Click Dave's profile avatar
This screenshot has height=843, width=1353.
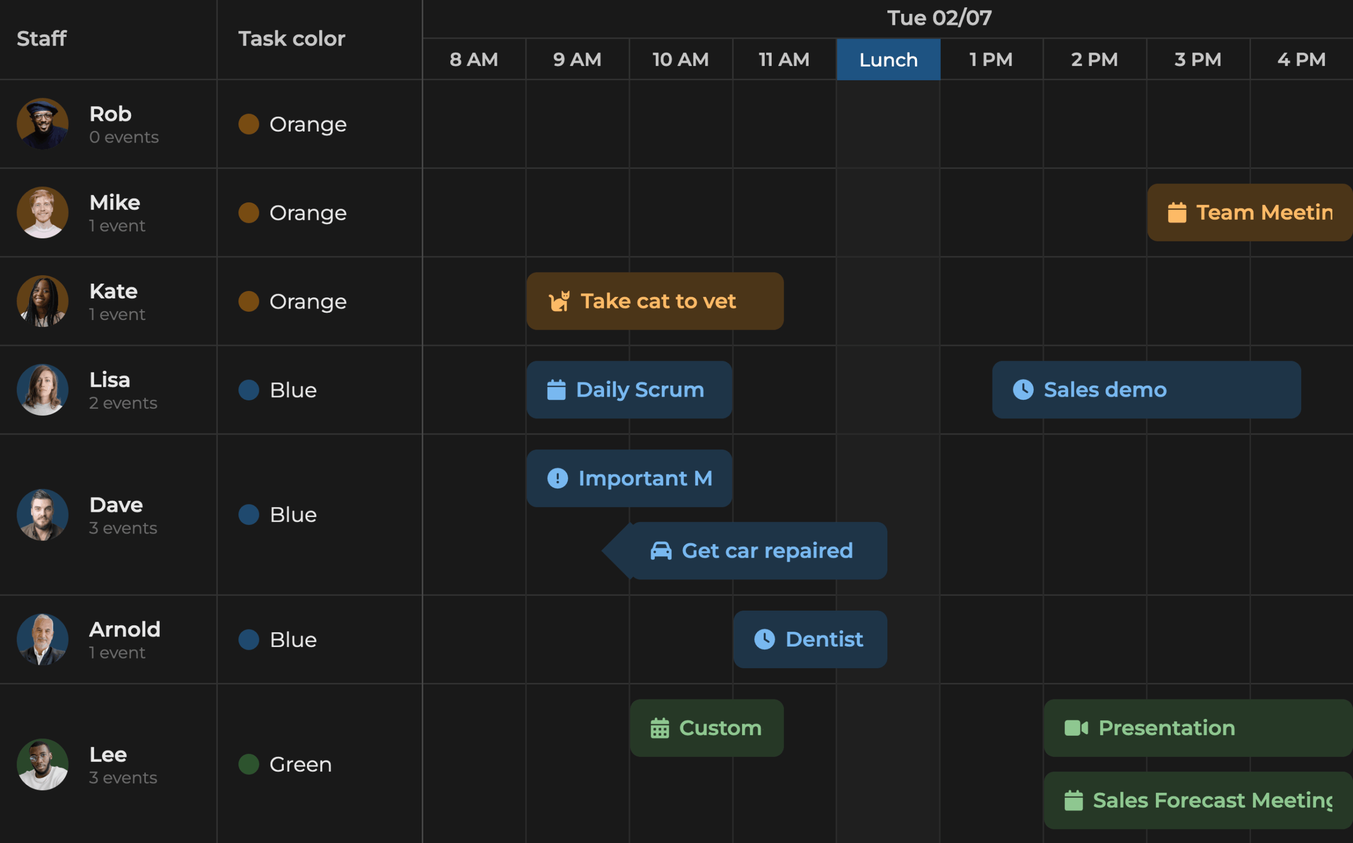(x=43, y=514)
